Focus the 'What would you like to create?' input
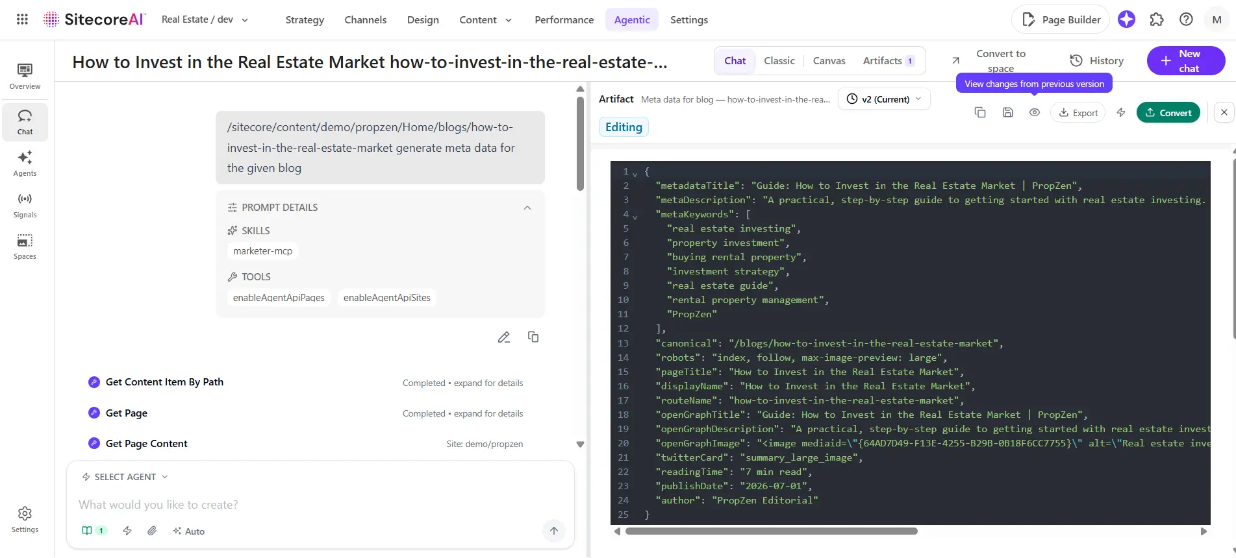 click(305, 504)
